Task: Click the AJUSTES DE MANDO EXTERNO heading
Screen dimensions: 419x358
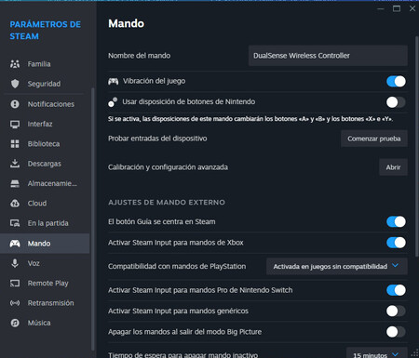Action: tap(167, 203)
